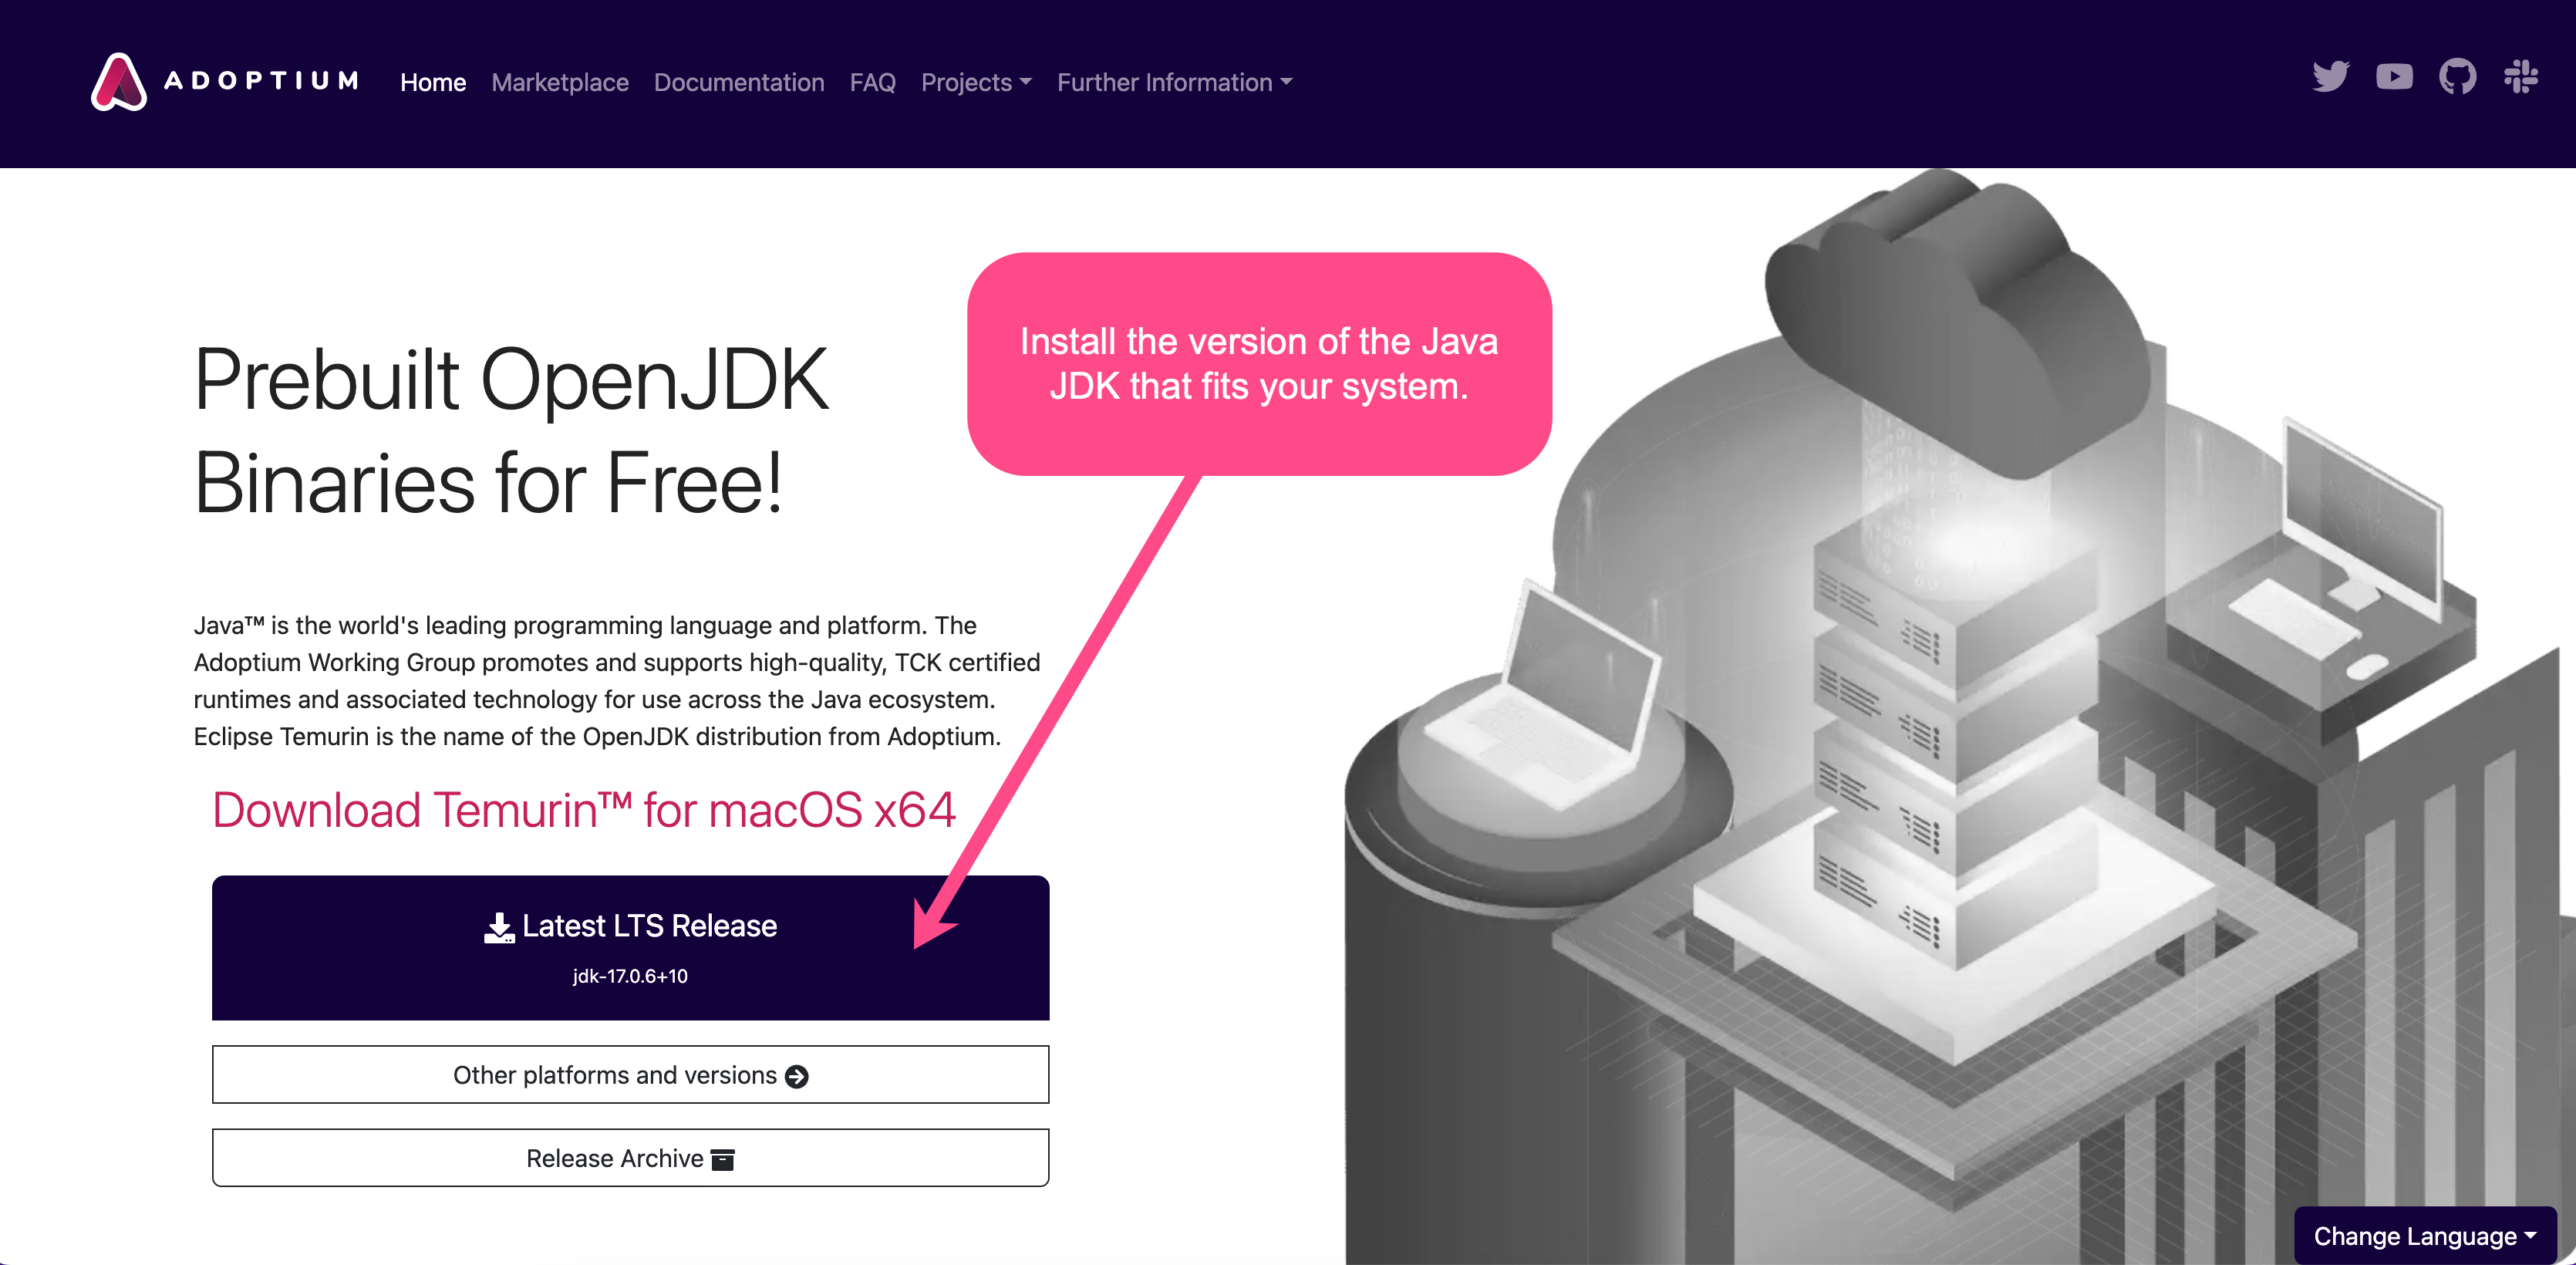Click the Download Temurin for macOS heading

coord(584,809)
